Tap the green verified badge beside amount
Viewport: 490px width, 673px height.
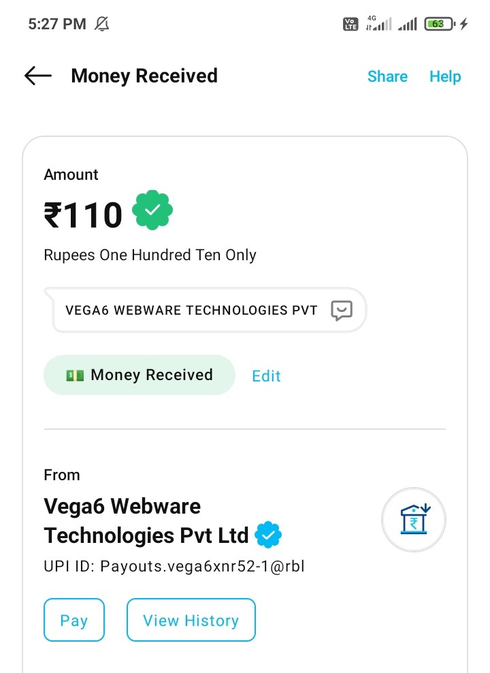(152, 210)
